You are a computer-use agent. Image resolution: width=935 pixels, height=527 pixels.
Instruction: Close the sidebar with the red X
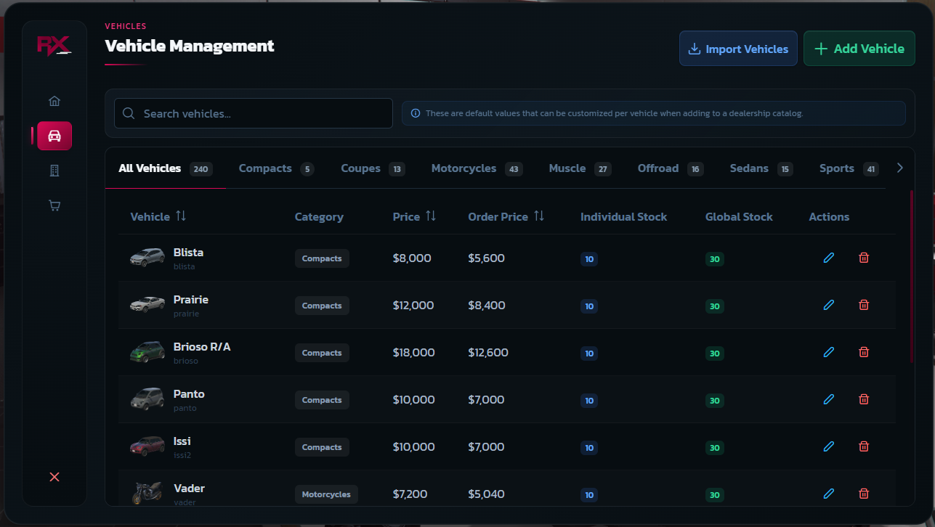[x=54, y=477]
